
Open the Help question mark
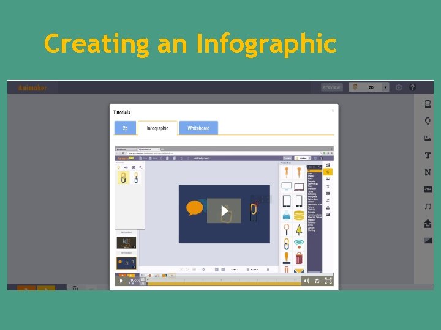point(412,87)
